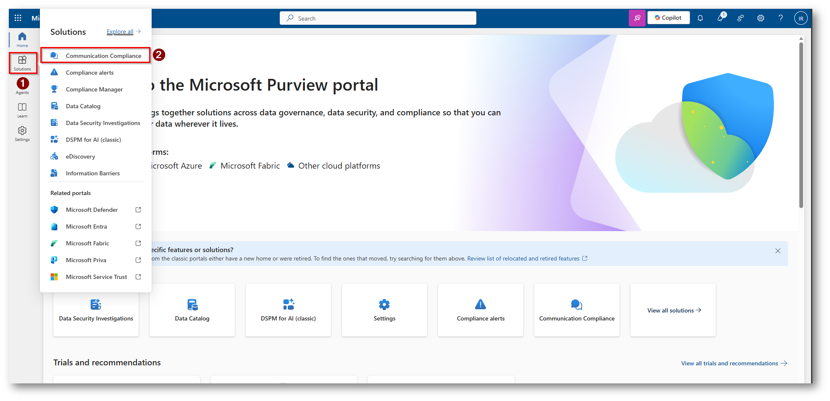Open Learn in the left navigation
This screenshot has width=830, height=401.
pyautogui.click(x=22, y=110)
